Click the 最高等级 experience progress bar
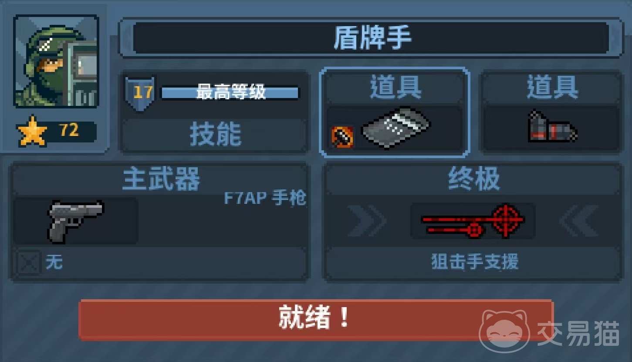Viewport: 632px width, 362px height. point(230,93)
